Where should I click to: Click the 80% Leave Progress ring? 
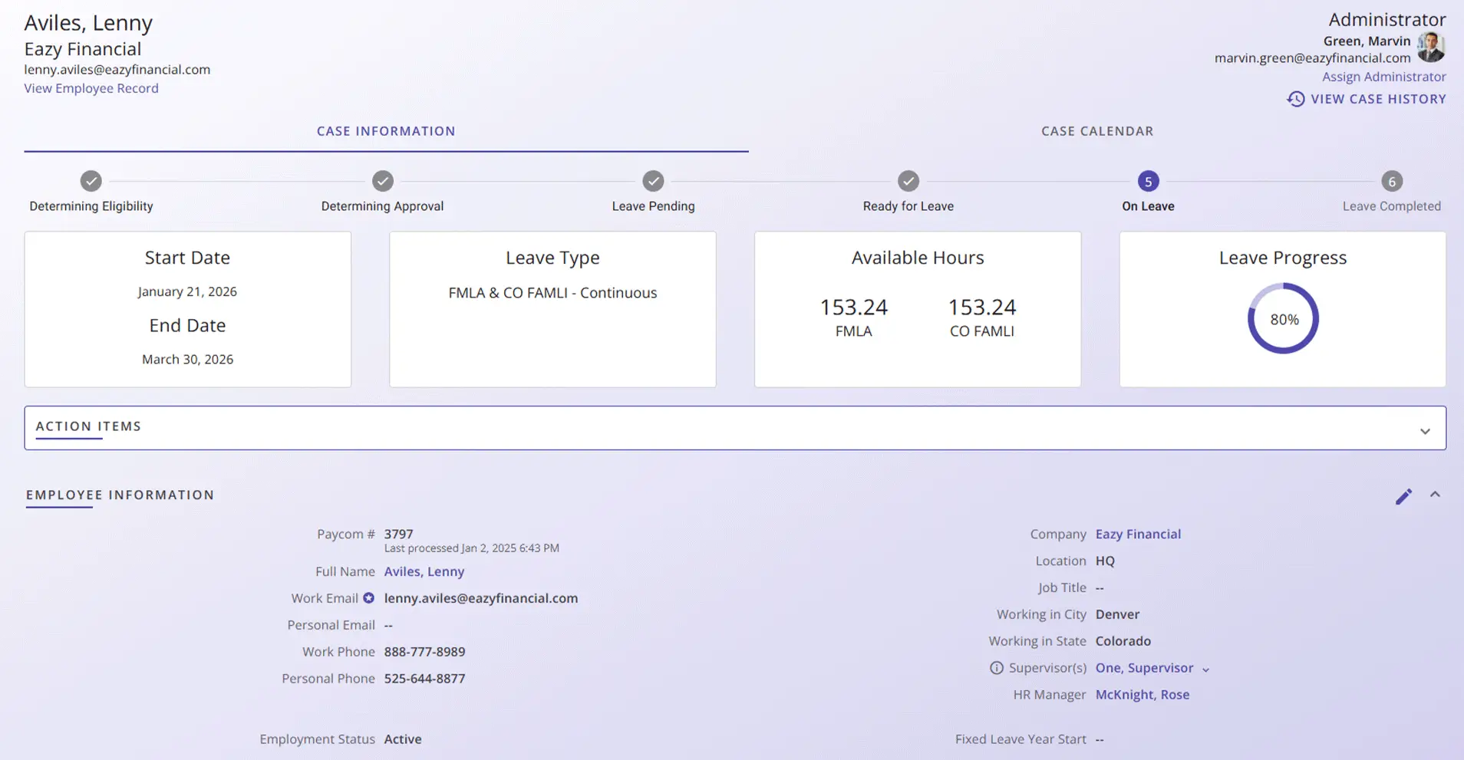pos(1283,318)
